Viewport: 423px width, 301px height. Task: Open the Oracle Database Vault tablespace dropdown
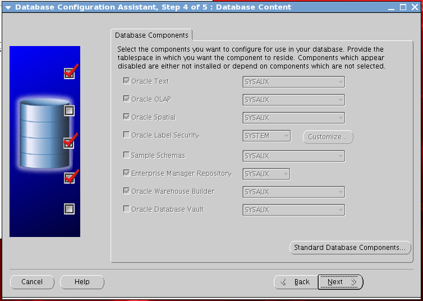point(294,210)
